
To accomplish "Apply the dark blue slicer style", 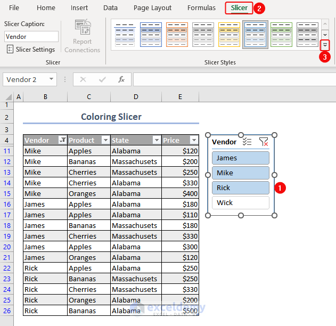I will pyautogui.click(x=151, y=35).
